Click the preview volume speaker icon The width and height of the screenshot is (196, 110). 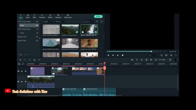[171, 55]
